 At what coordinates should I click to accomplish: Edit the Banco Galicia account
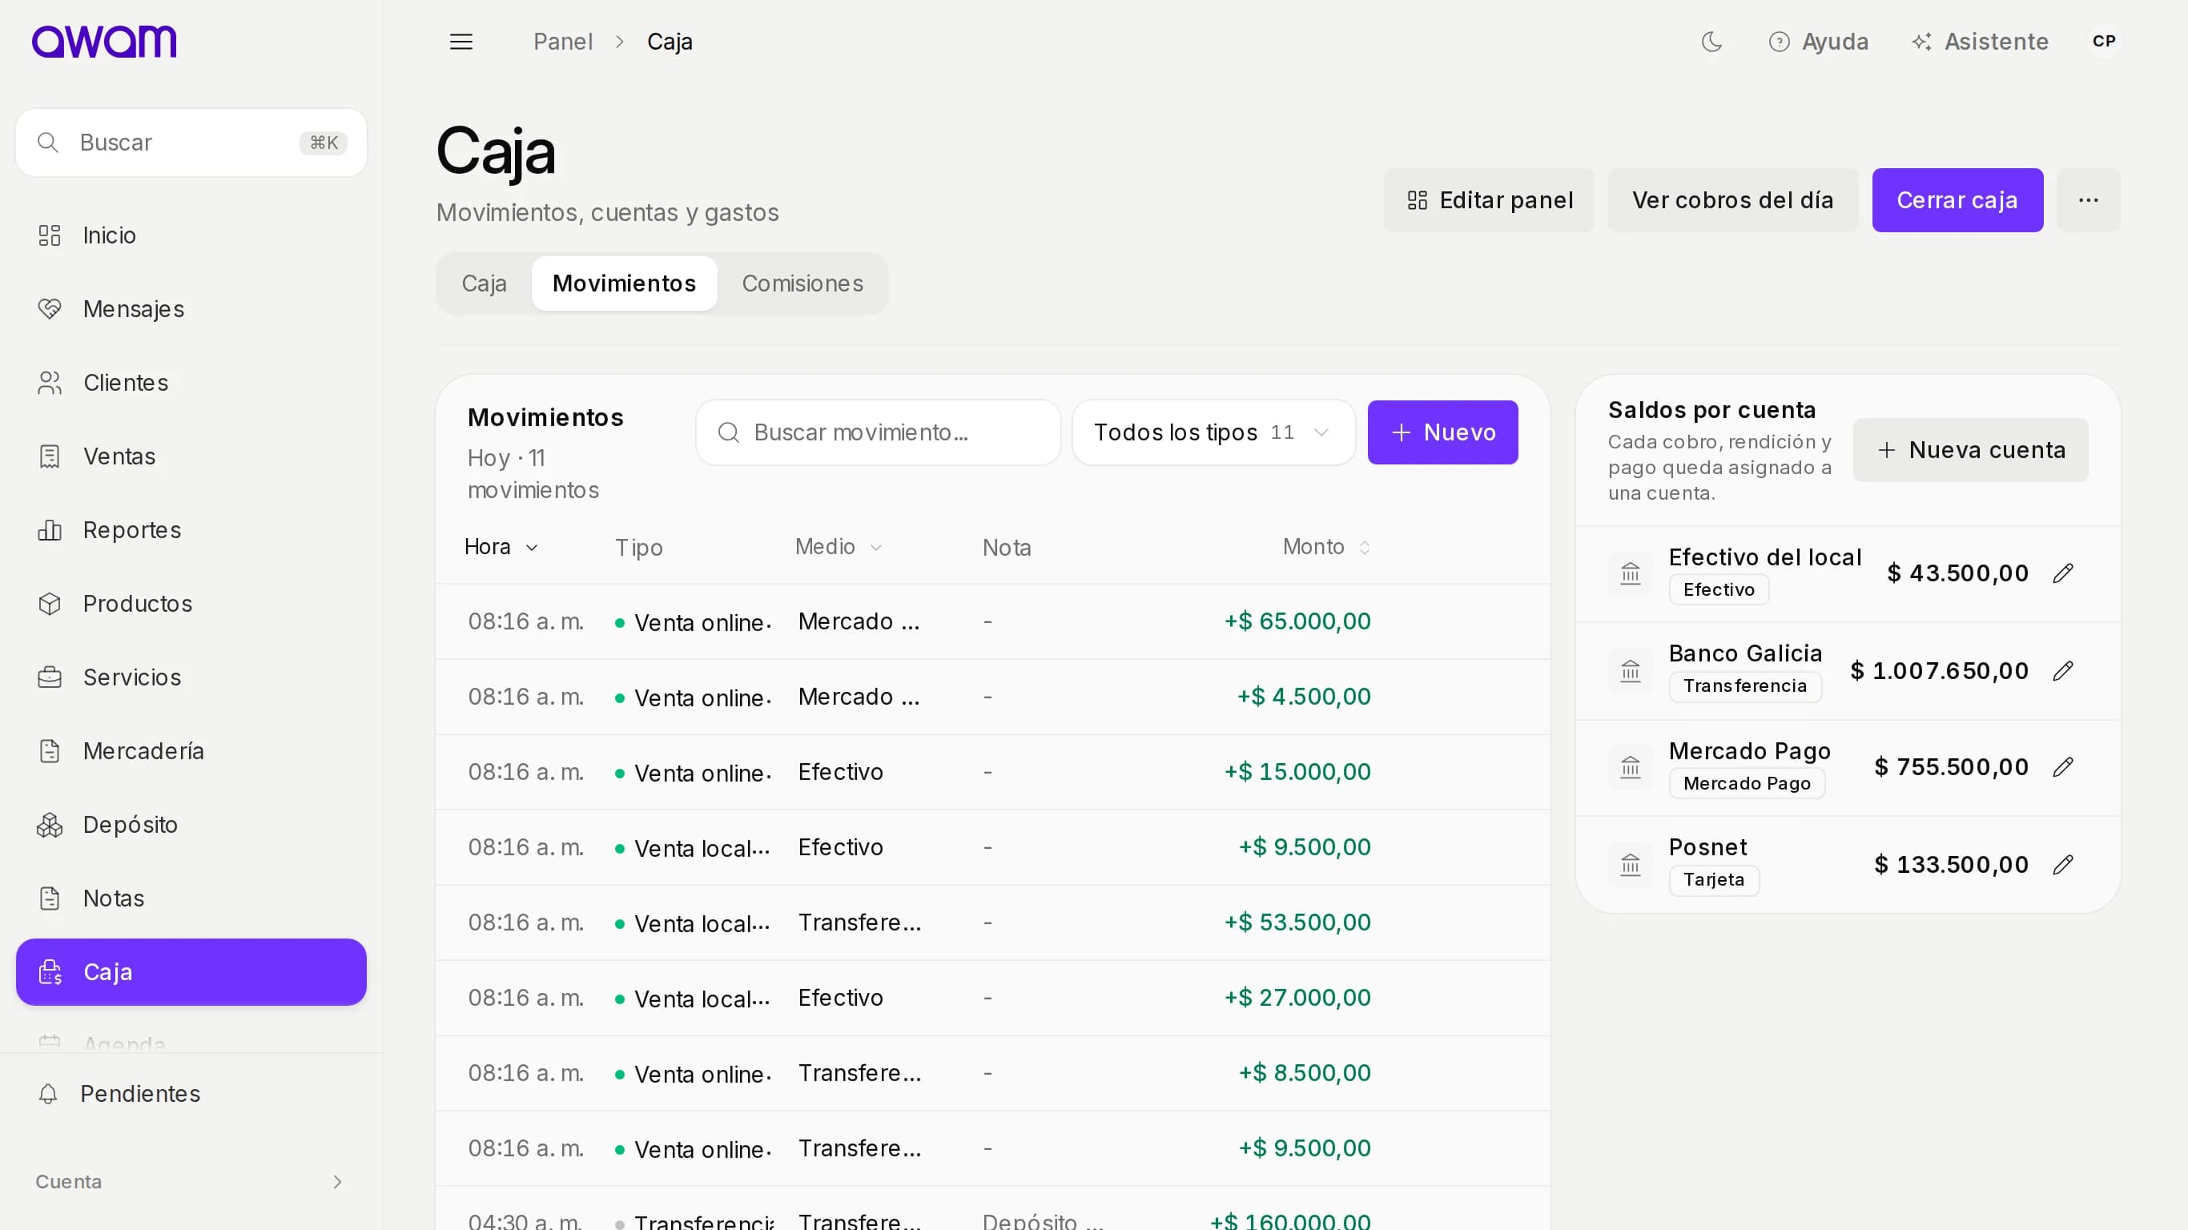(x=2063, y=671)
